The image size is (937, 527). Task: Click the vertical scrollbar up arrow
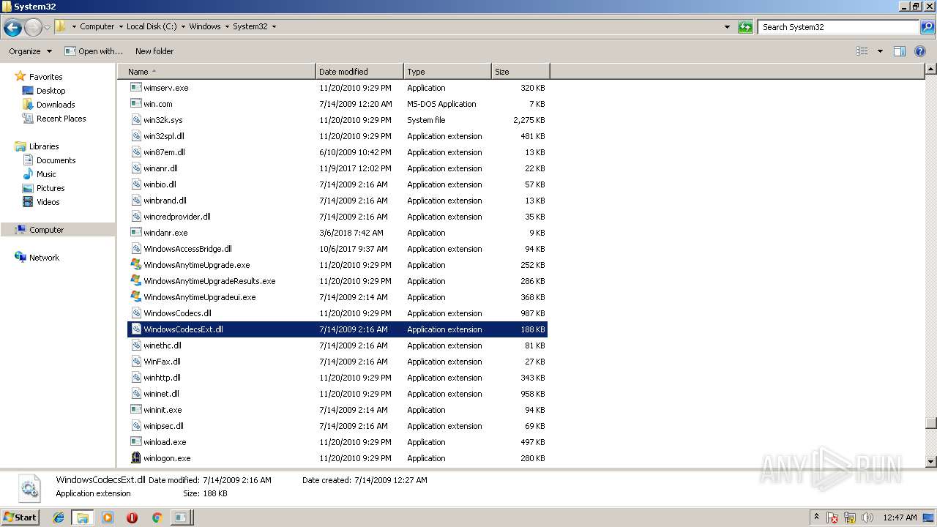(930, 70)
